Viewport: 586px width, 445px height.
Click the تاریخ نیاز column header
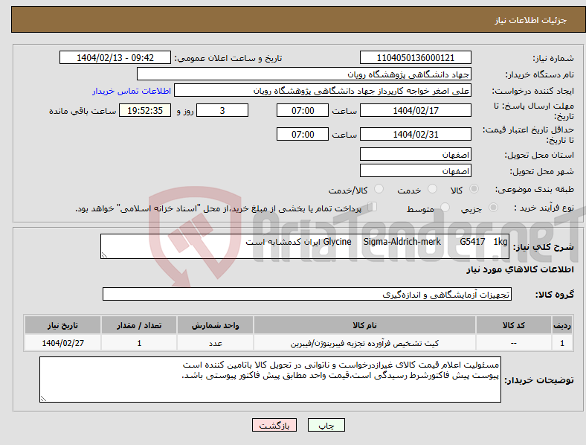click(62, 325)
